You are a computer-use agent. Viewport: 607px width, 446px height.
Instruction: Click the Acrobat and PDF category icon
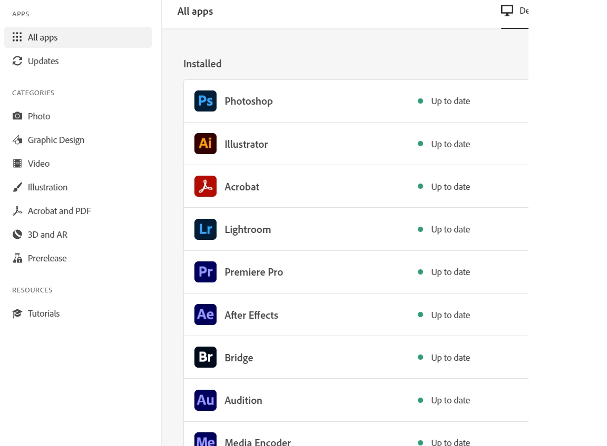pyautogui.click(x=17, y=210)
